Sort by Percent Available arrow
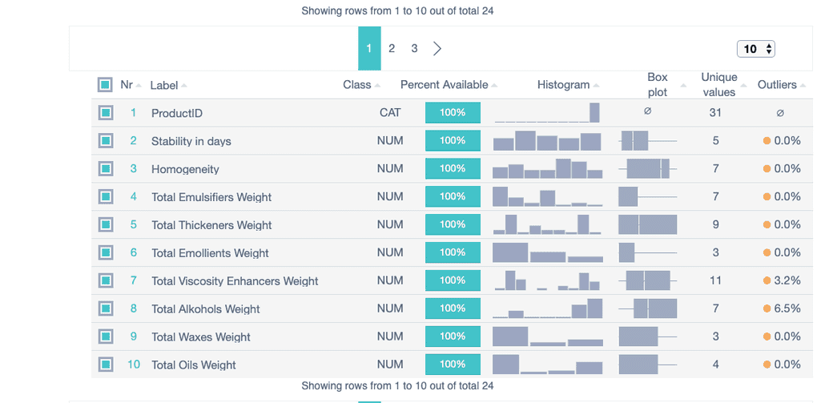 click(494, 86)
